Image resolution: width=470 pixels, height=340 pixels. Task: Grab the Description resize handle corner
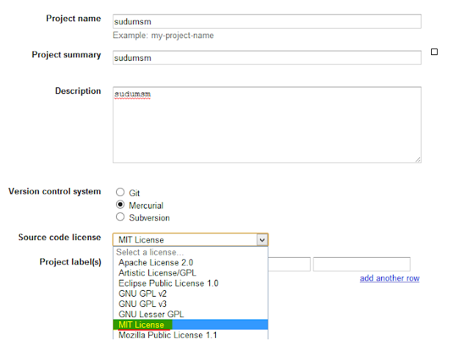tap(418, 160)
